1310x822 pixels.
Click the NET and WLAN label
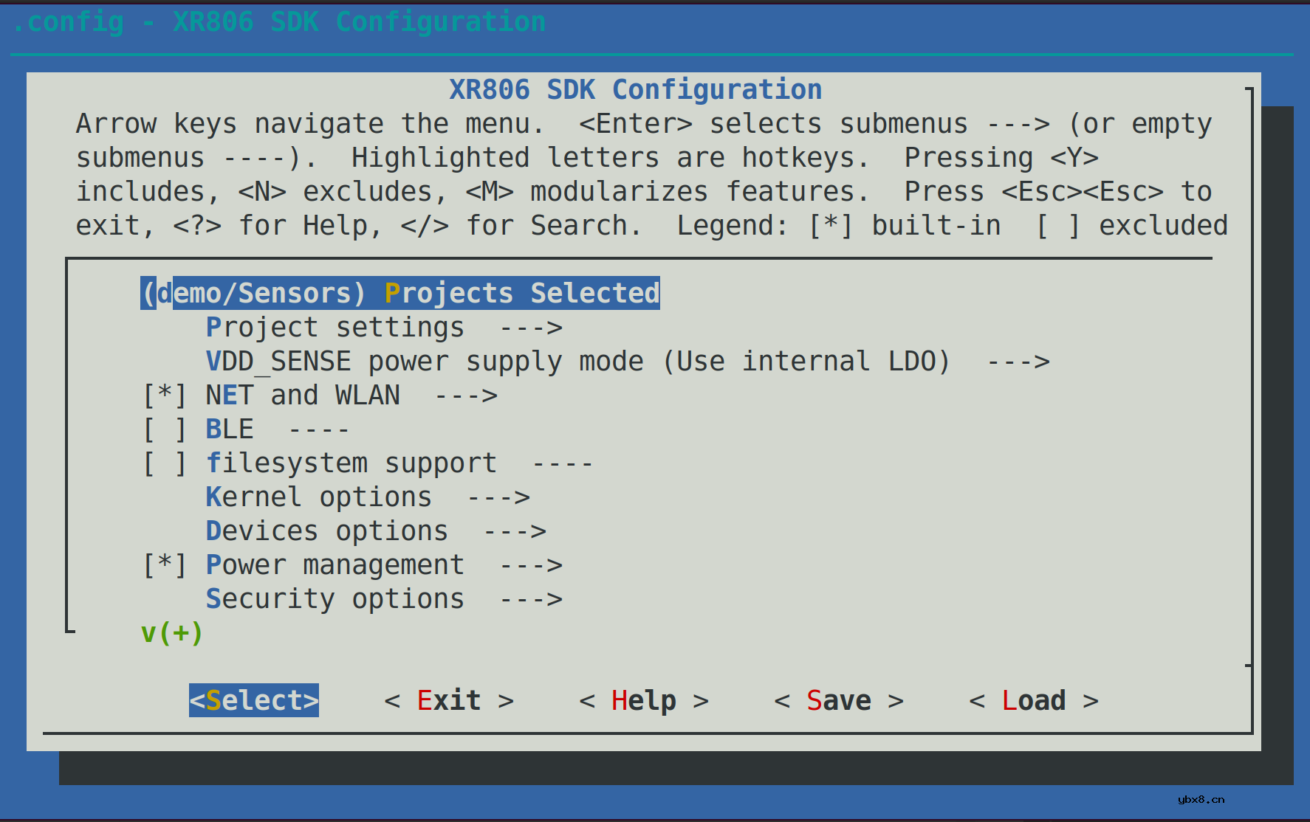pyautogui.click(x=302, y=395)
